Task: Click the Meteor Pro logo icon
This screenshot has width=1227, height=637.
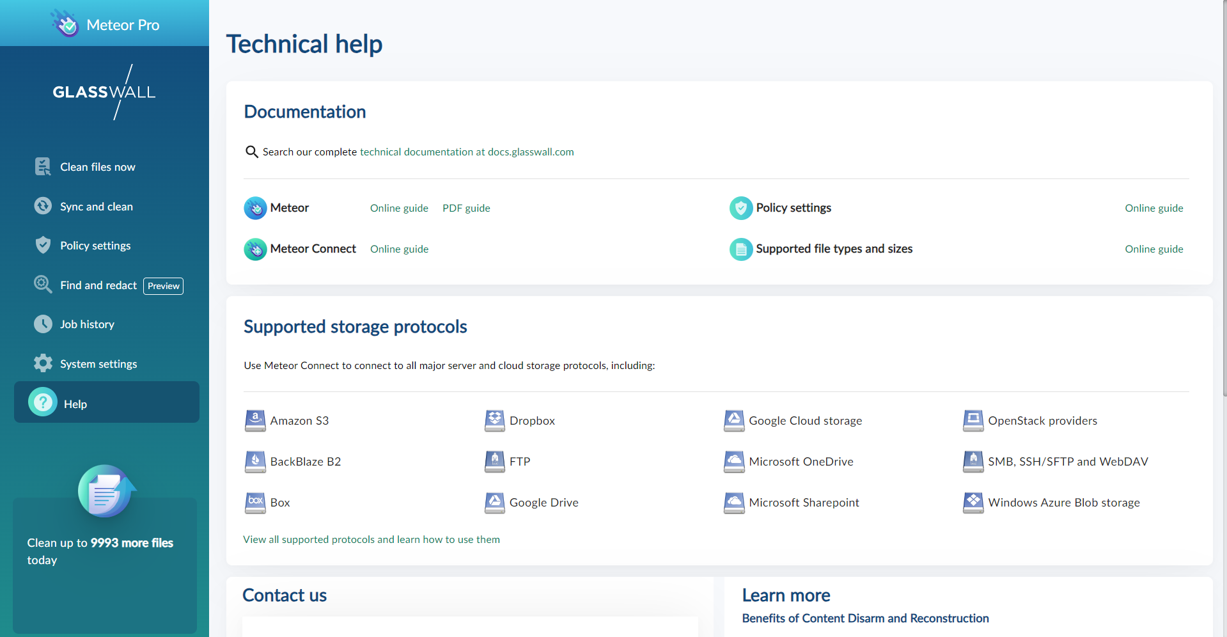Action: 65,24
